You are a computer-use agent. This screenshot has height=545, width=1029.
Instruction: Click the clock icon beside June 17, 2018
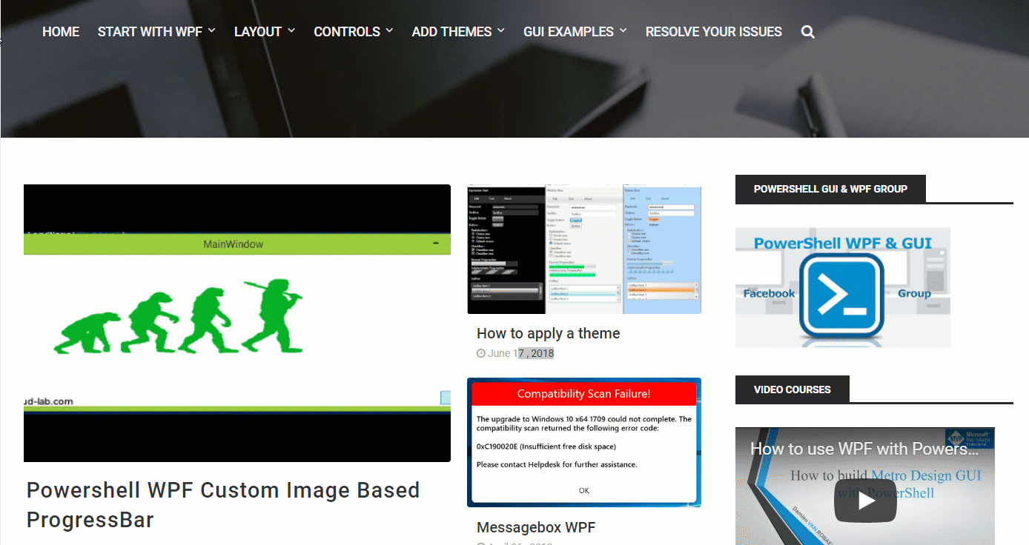tap(480, 353)
